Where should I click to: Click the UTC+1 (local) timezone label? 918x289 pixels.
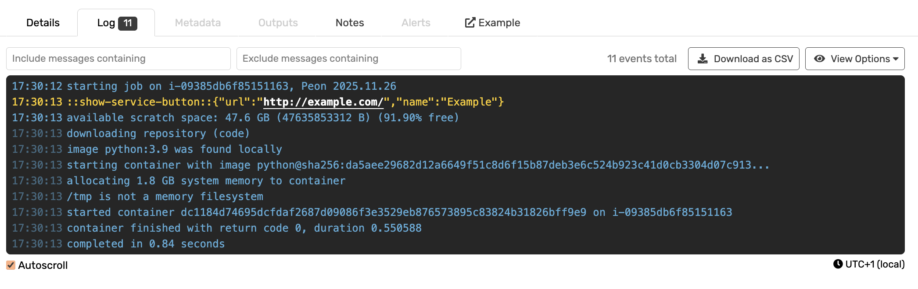coord(875,264)
